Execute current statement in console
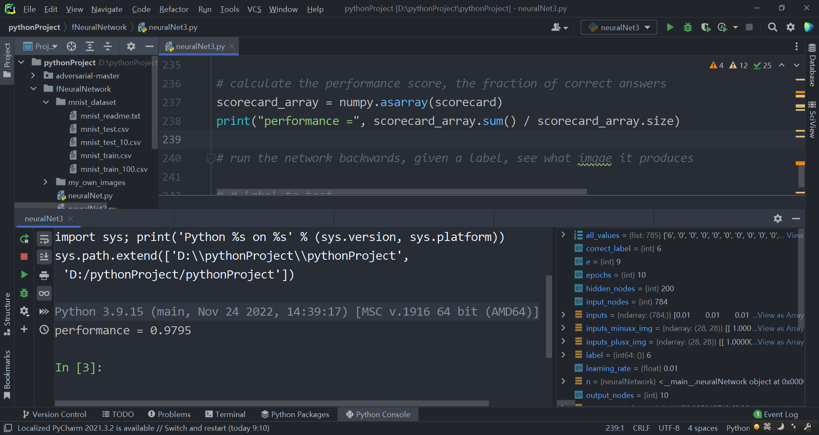The height and width of the screenshot is (435, 819). pyautogui.click(x=24, y=275)
